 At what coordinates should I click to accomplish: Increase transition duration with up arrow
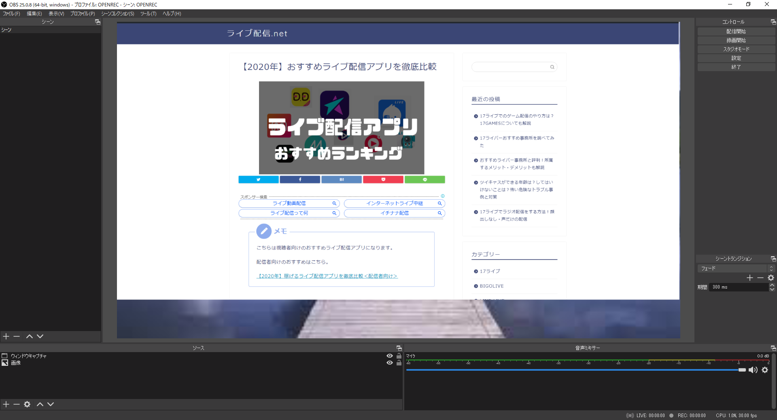click(772, 285)
